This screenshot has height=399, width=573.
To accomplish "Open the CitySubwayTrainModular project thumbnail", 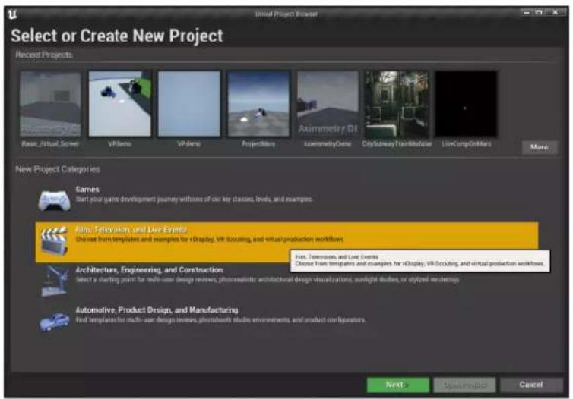I will (397, 104).
